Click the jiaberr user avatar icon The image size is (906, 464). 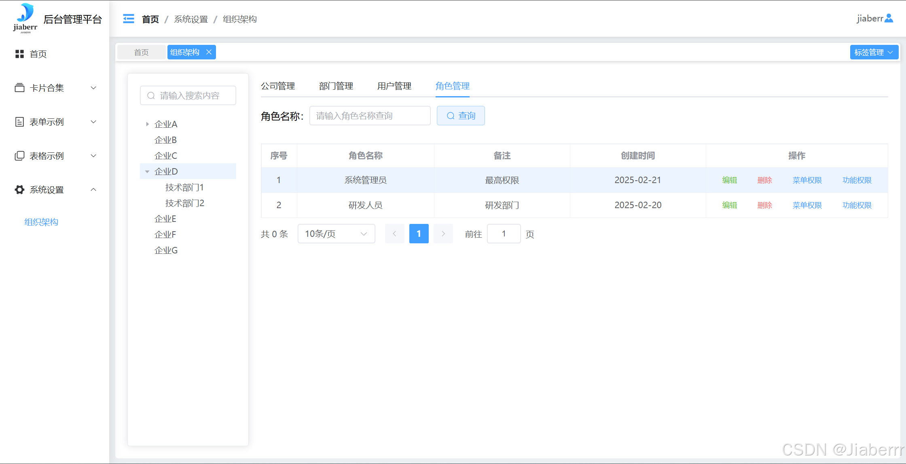point(889,18)
